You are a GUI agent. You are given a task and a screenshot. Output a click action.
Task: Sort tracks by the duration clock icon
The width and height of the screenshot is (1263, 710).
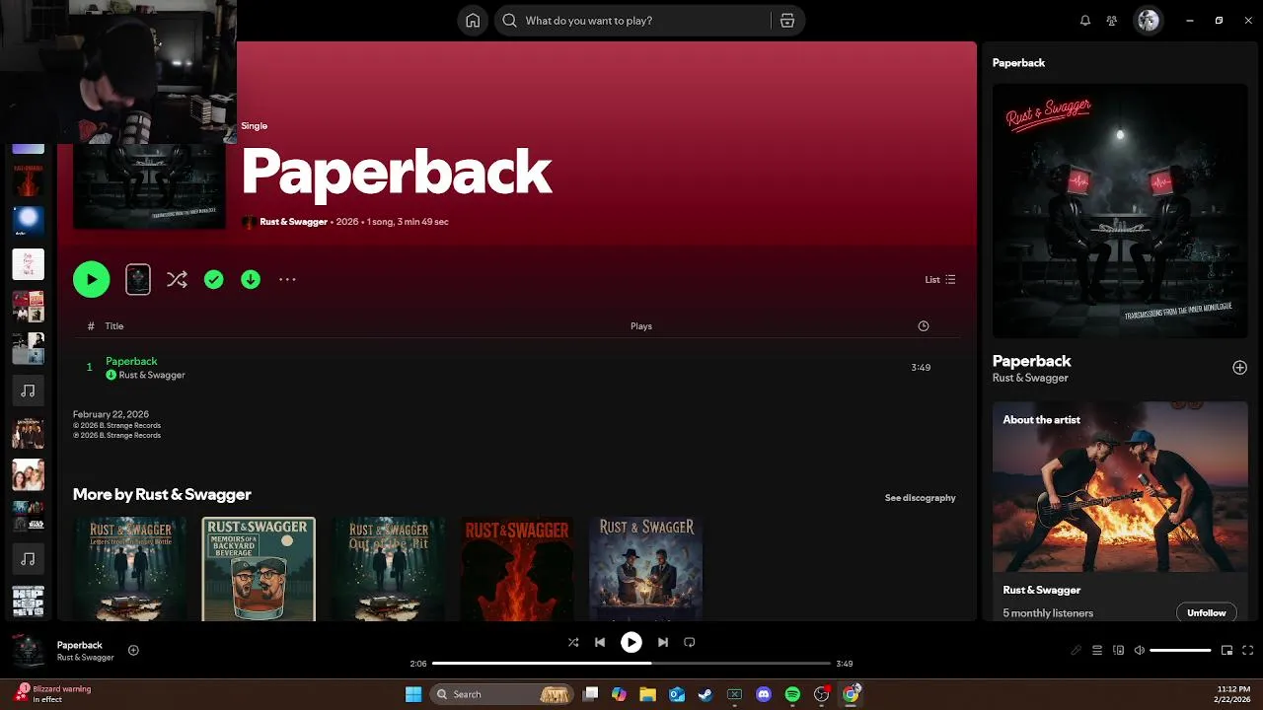point(924,326)
